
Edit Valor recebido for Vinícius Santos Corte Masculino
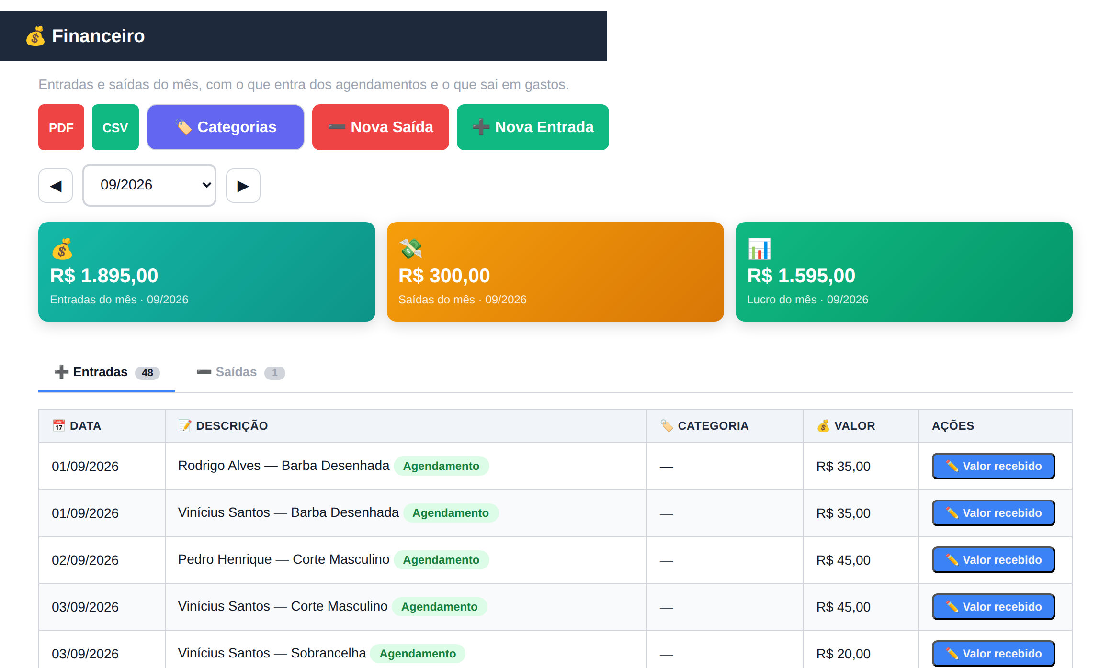pyautogui.click(x=994, y=607)
